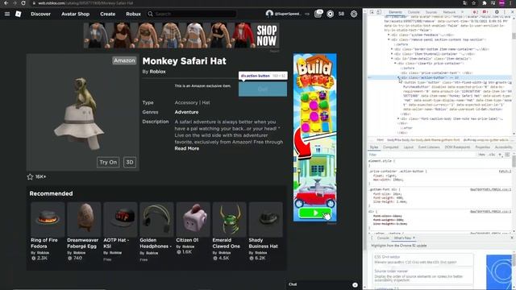Switch to the DevTools Network tab
Image resolution: width=516 pixels, height=290 pixels.
tap(449, 12)
